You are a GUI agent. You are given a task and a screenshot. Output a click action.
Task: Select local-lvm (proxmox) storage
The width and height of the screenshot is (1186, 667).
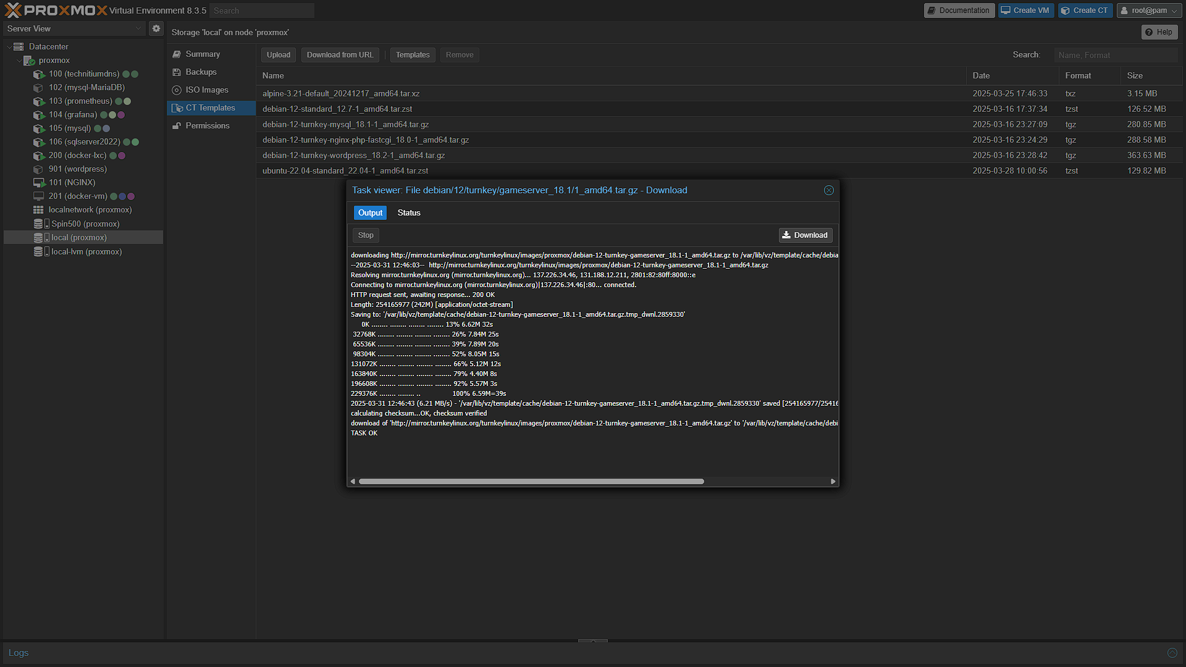[86, 251]
